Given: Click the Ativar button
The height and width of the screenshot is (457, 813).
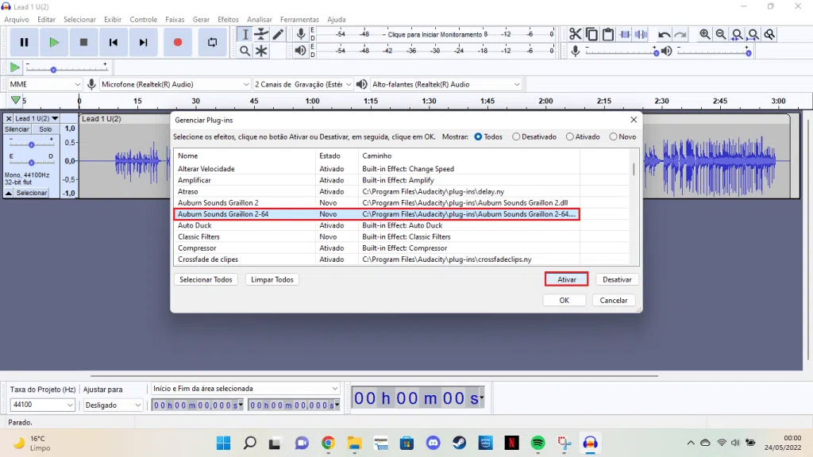Looking at the screenshot, I should tap(565, 279).
